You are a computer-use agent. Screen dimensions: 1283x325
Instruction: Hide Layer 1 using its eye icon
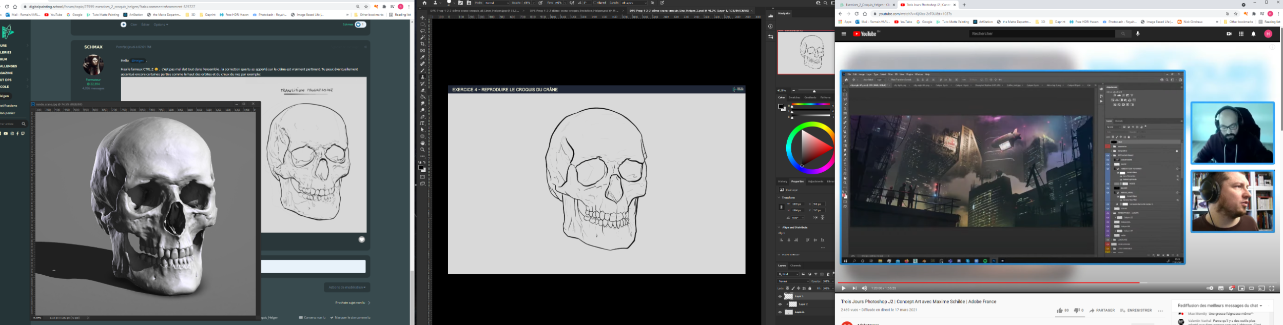(780, 296)
